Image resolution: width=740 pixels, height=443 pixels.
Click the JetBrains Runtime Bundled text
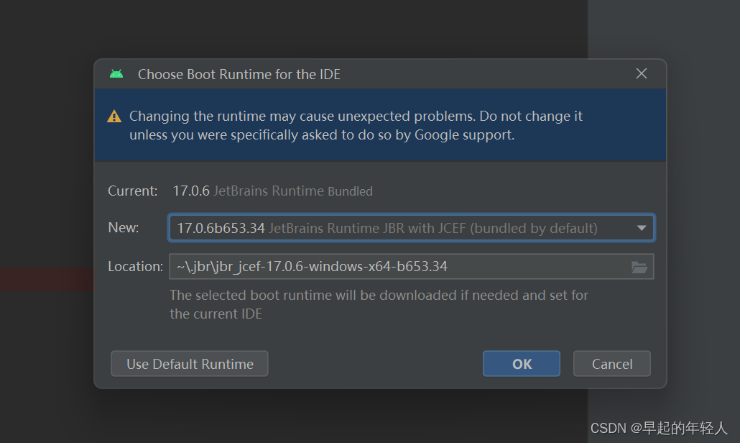295,191
